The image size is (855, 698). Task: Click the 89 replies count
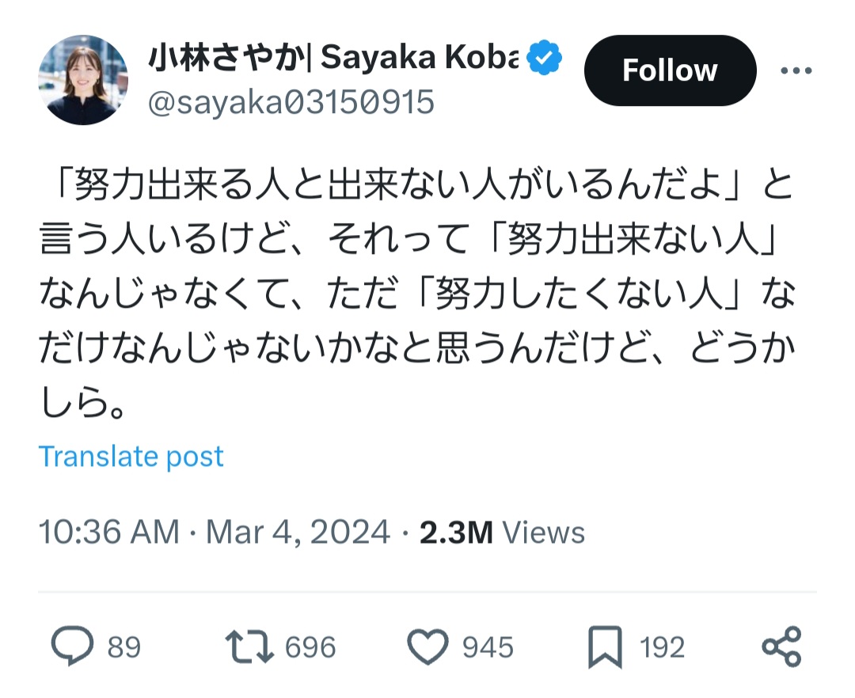point(124,647)
